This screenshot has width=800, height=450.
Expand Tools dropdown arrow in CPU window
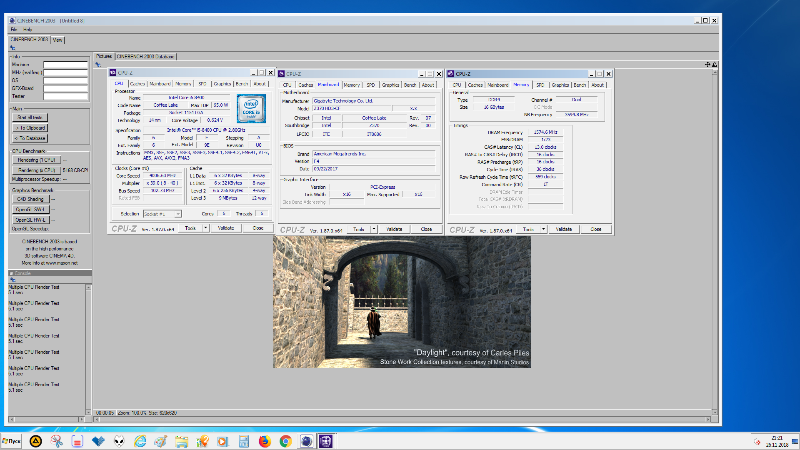point(205,228)
